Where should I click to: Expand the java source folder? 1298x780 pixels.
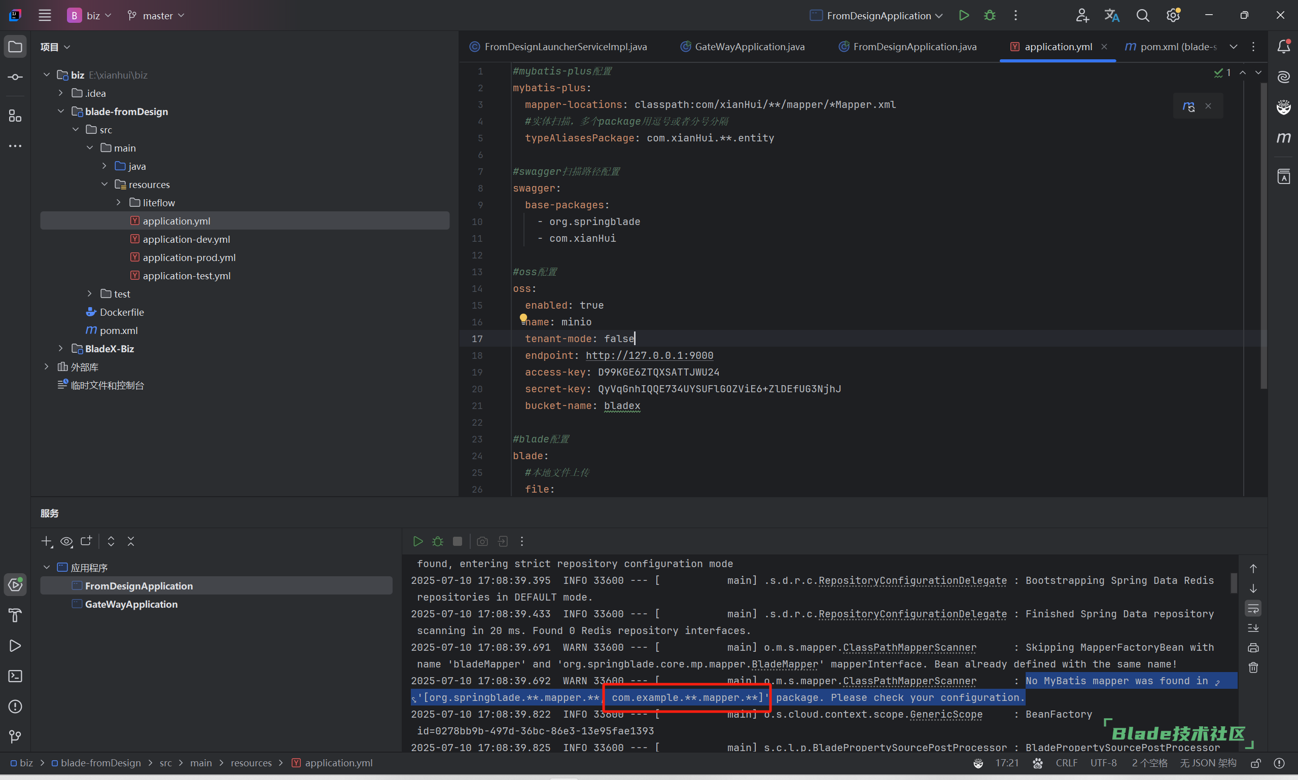click(104, 166)
